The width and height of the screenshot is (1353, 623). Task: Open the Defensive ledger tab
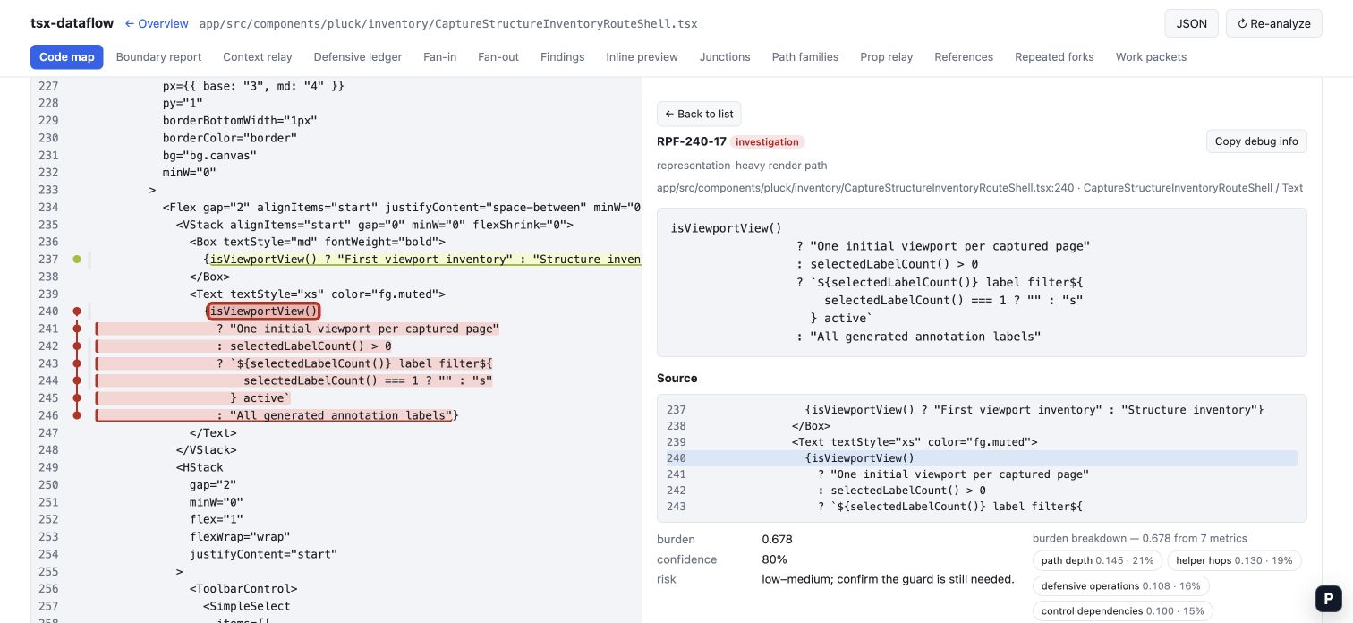pos(358,56)
